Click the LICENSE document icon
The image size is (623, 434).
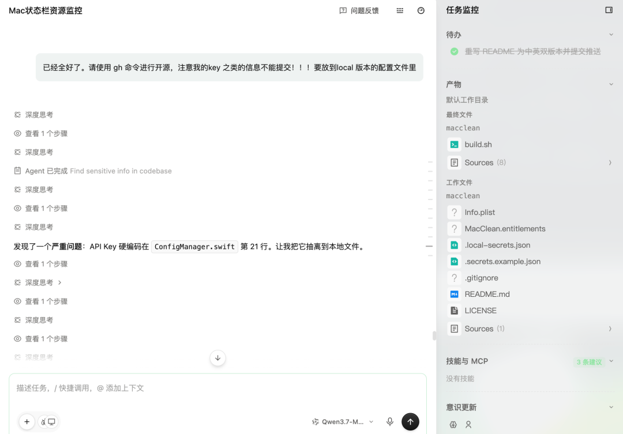(x=454, y=311)
